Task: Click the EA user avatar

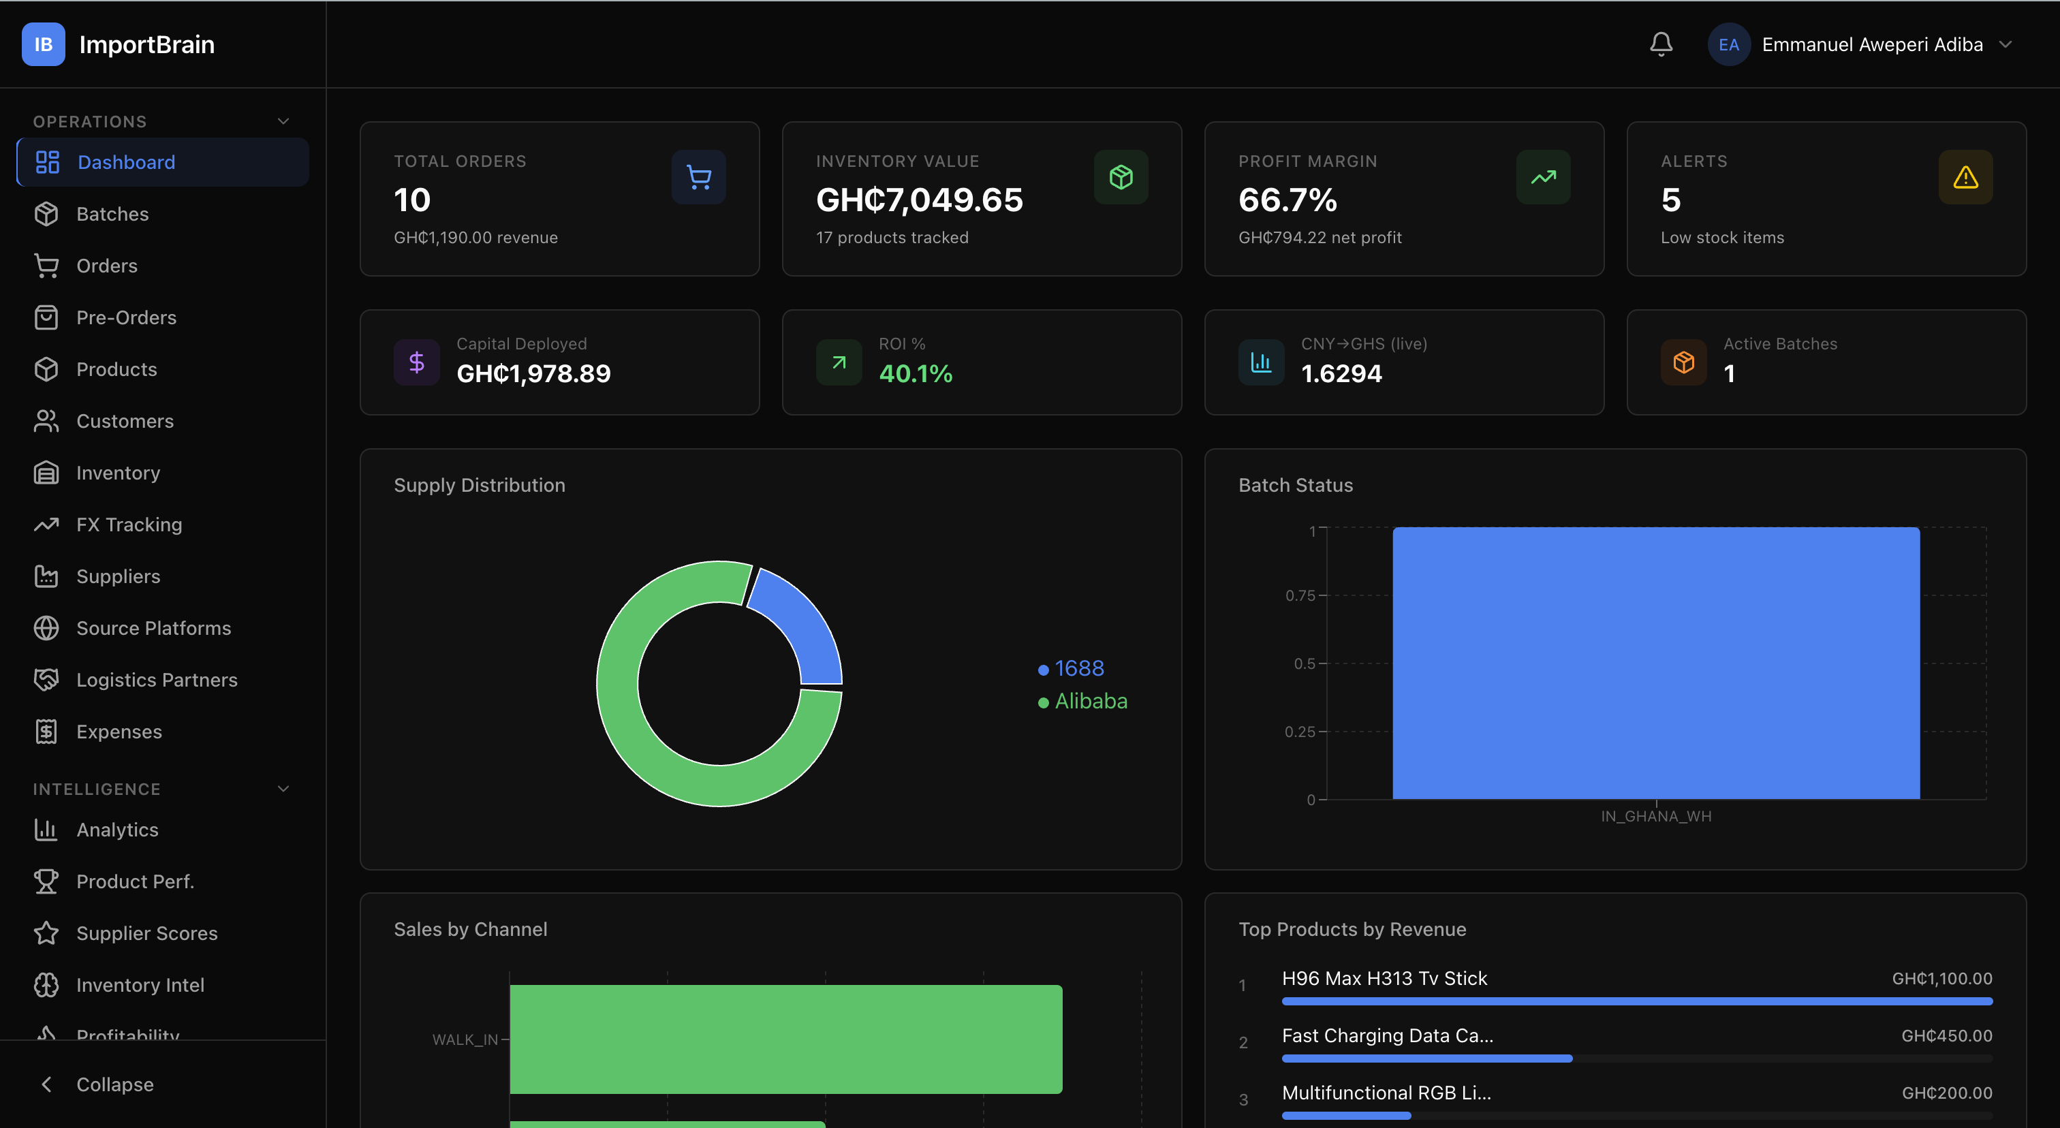Action: (1729, 44)
